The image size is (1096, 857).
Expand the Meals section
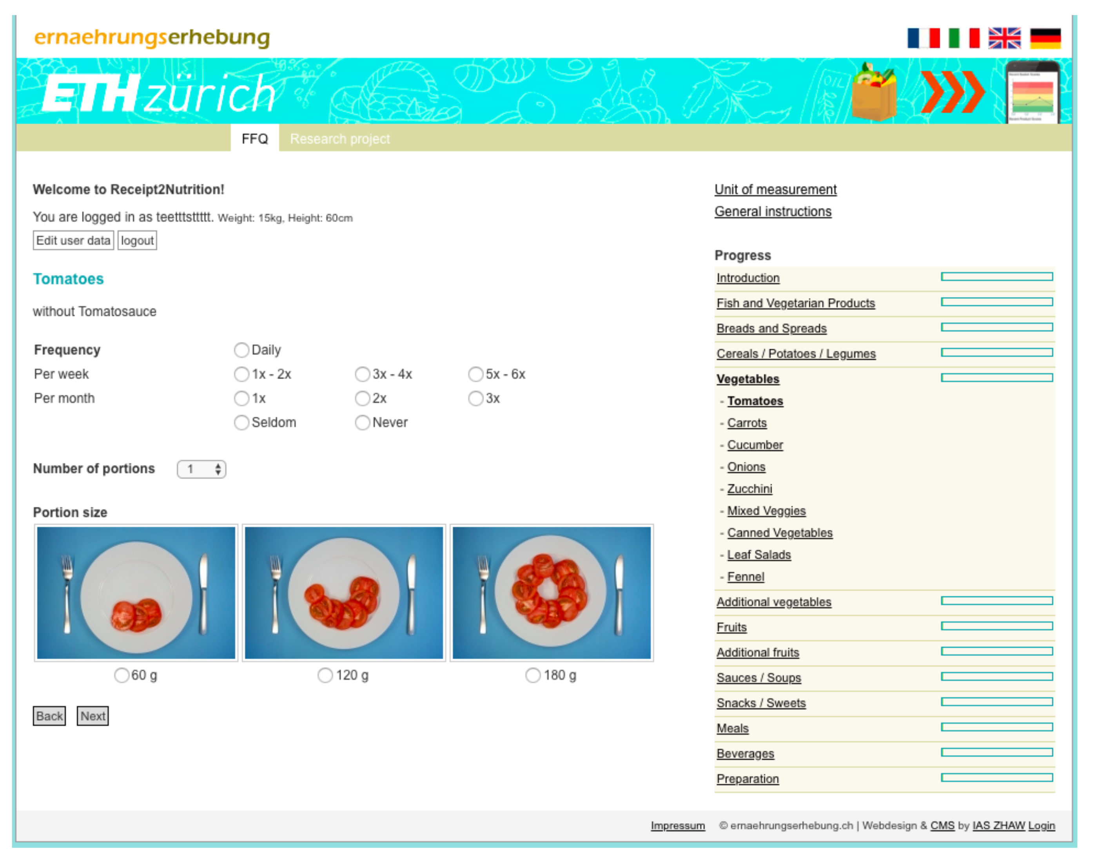pos(733,728)
